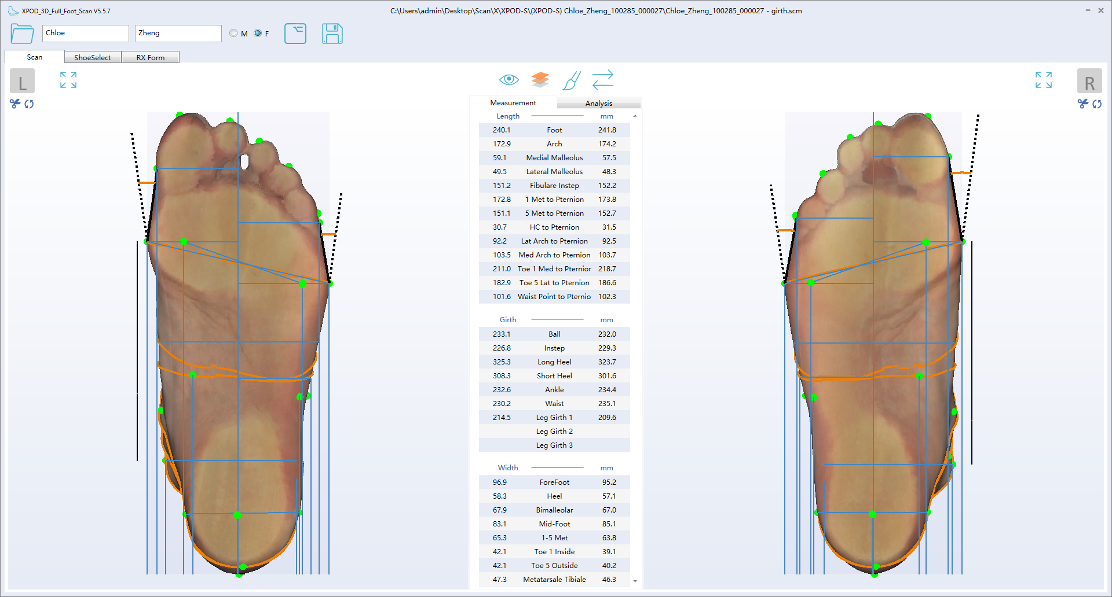
Task: Open the RX Form tab
Action: tap(151, 57)
